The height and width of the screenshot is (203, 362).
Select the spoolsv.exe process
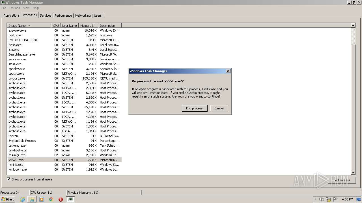pyautogui.click(x=64, y=69)
